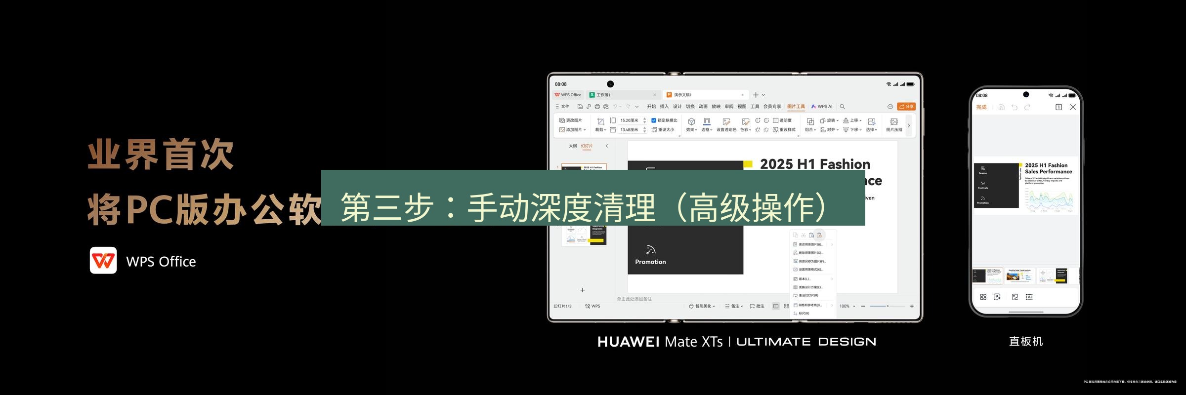Screen dimensions: 1186x395
Task: Click the cloud sync icon near Share
Action: click(890, 107)
